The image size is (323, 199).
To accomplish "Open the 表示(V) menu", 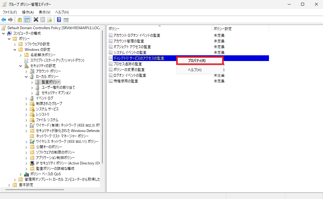I will pos(44,12).
